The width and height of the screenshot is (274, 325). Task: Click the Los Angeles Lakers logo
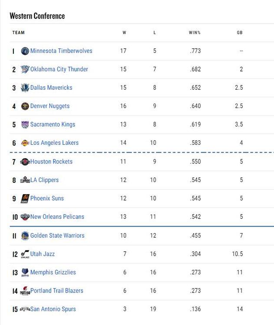25,143
